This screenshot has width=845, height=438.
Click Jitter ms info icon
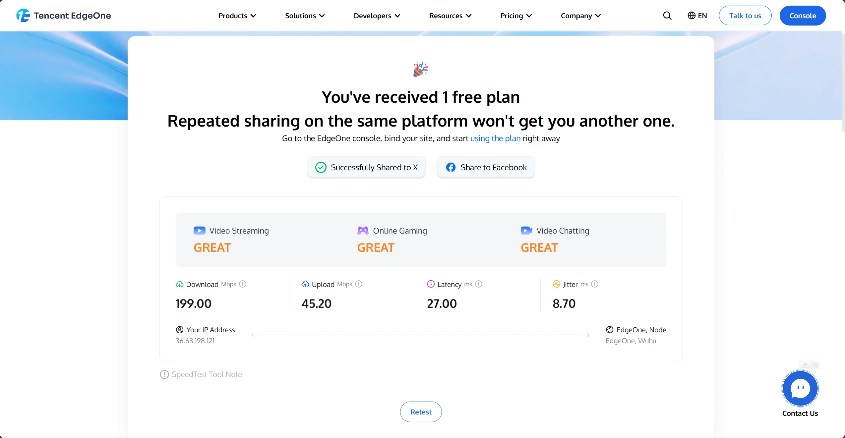point(595,284)
